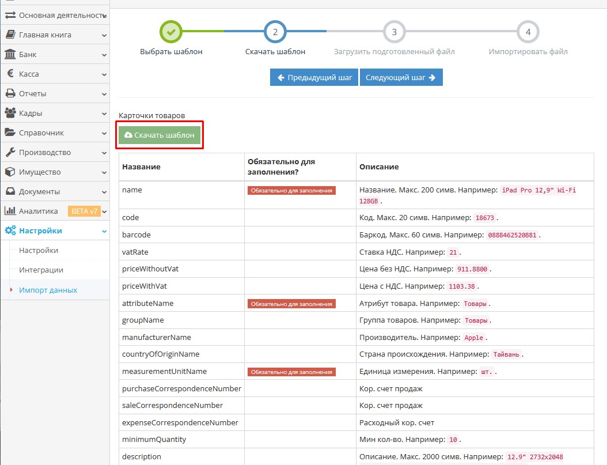Collapse the Настройки section chevron
The height and width of the screenshot is (465, 607).
pos(104,231)
